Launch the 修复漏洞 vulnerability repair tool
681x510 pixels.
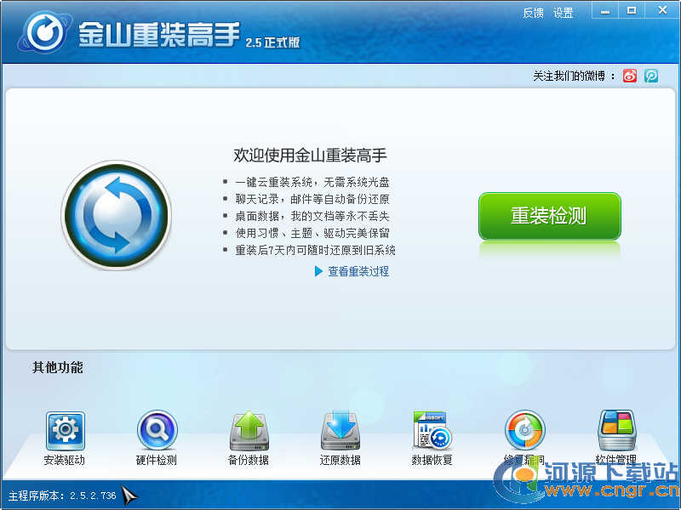click(x=524, y=431)
